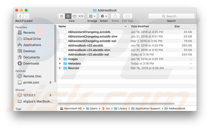Close the Finder window

pos(17,10)
